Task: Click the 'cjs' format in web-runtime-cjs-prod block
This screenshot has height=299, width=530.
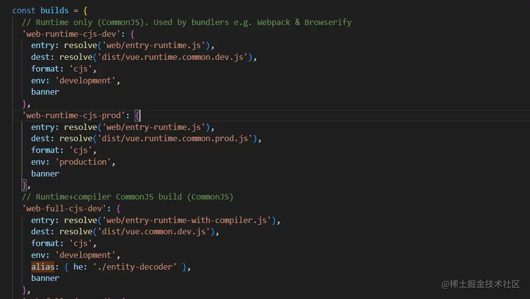Action: click(x=80, y=150)
